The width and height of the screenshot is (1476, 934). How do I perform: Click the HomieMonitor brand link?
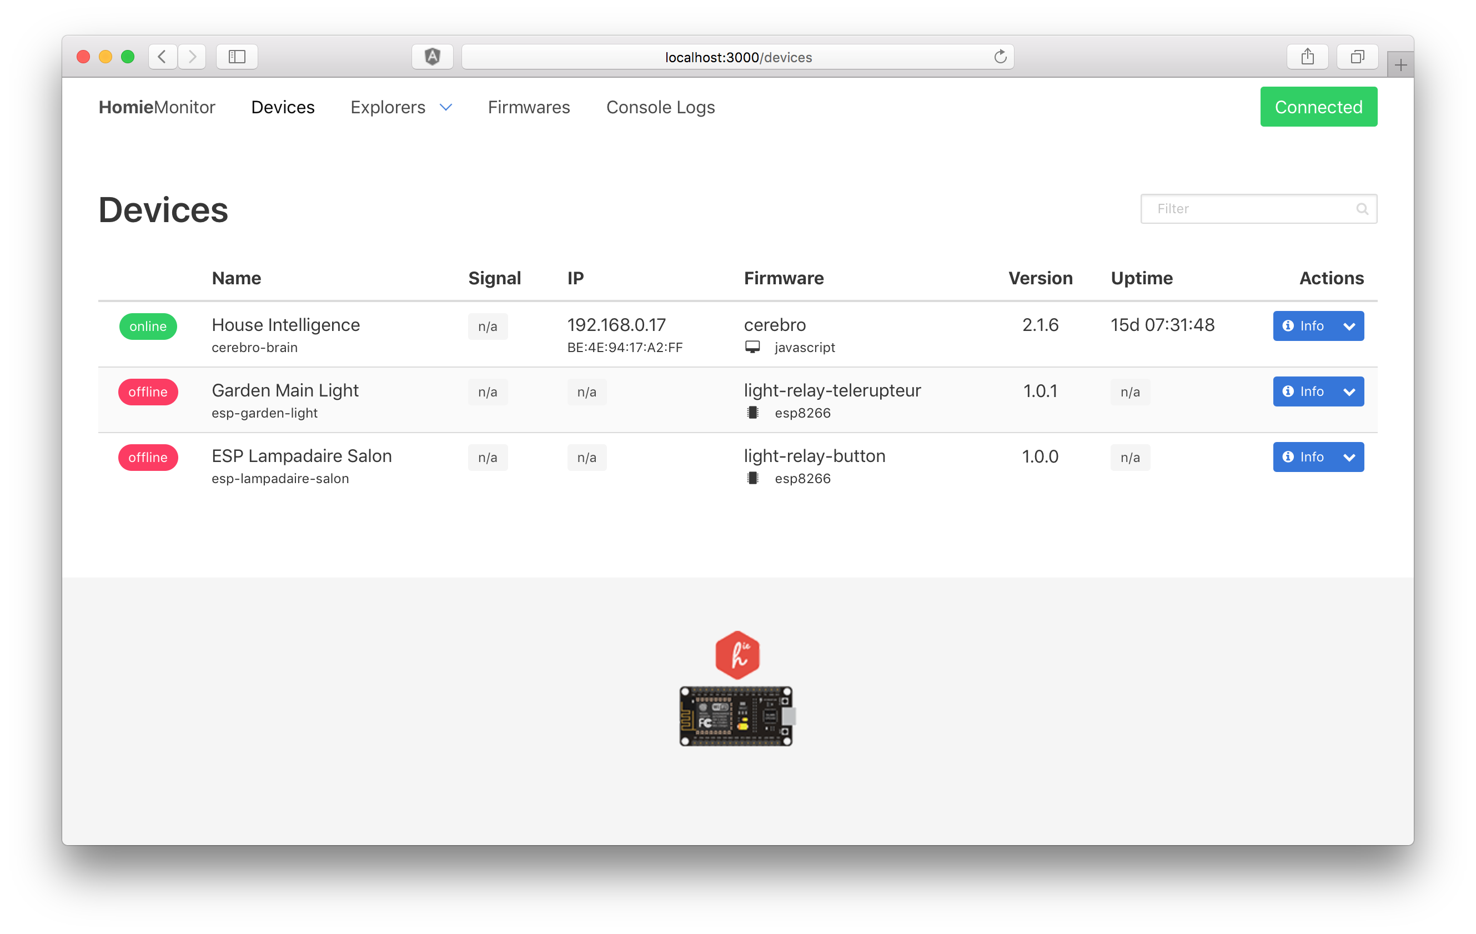pos(157,107)
